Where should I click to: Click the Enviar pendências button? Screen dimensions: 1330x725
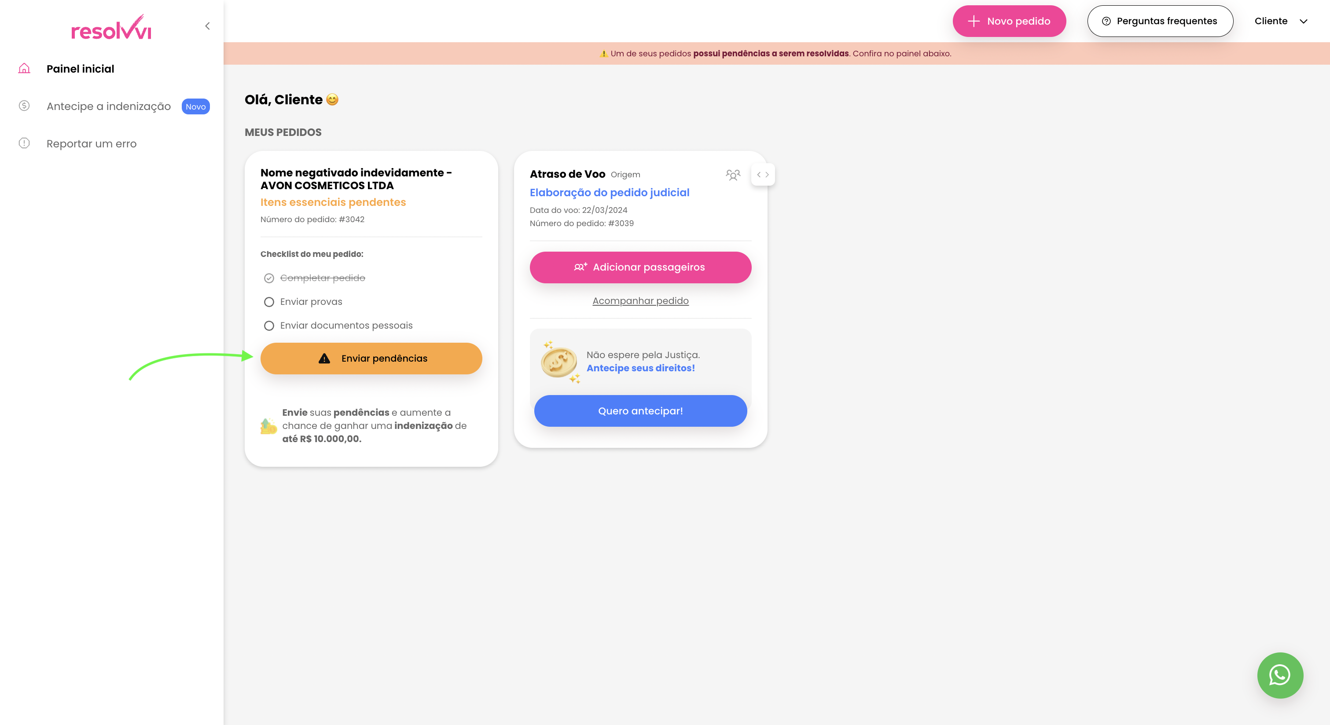tap(371, 359)
